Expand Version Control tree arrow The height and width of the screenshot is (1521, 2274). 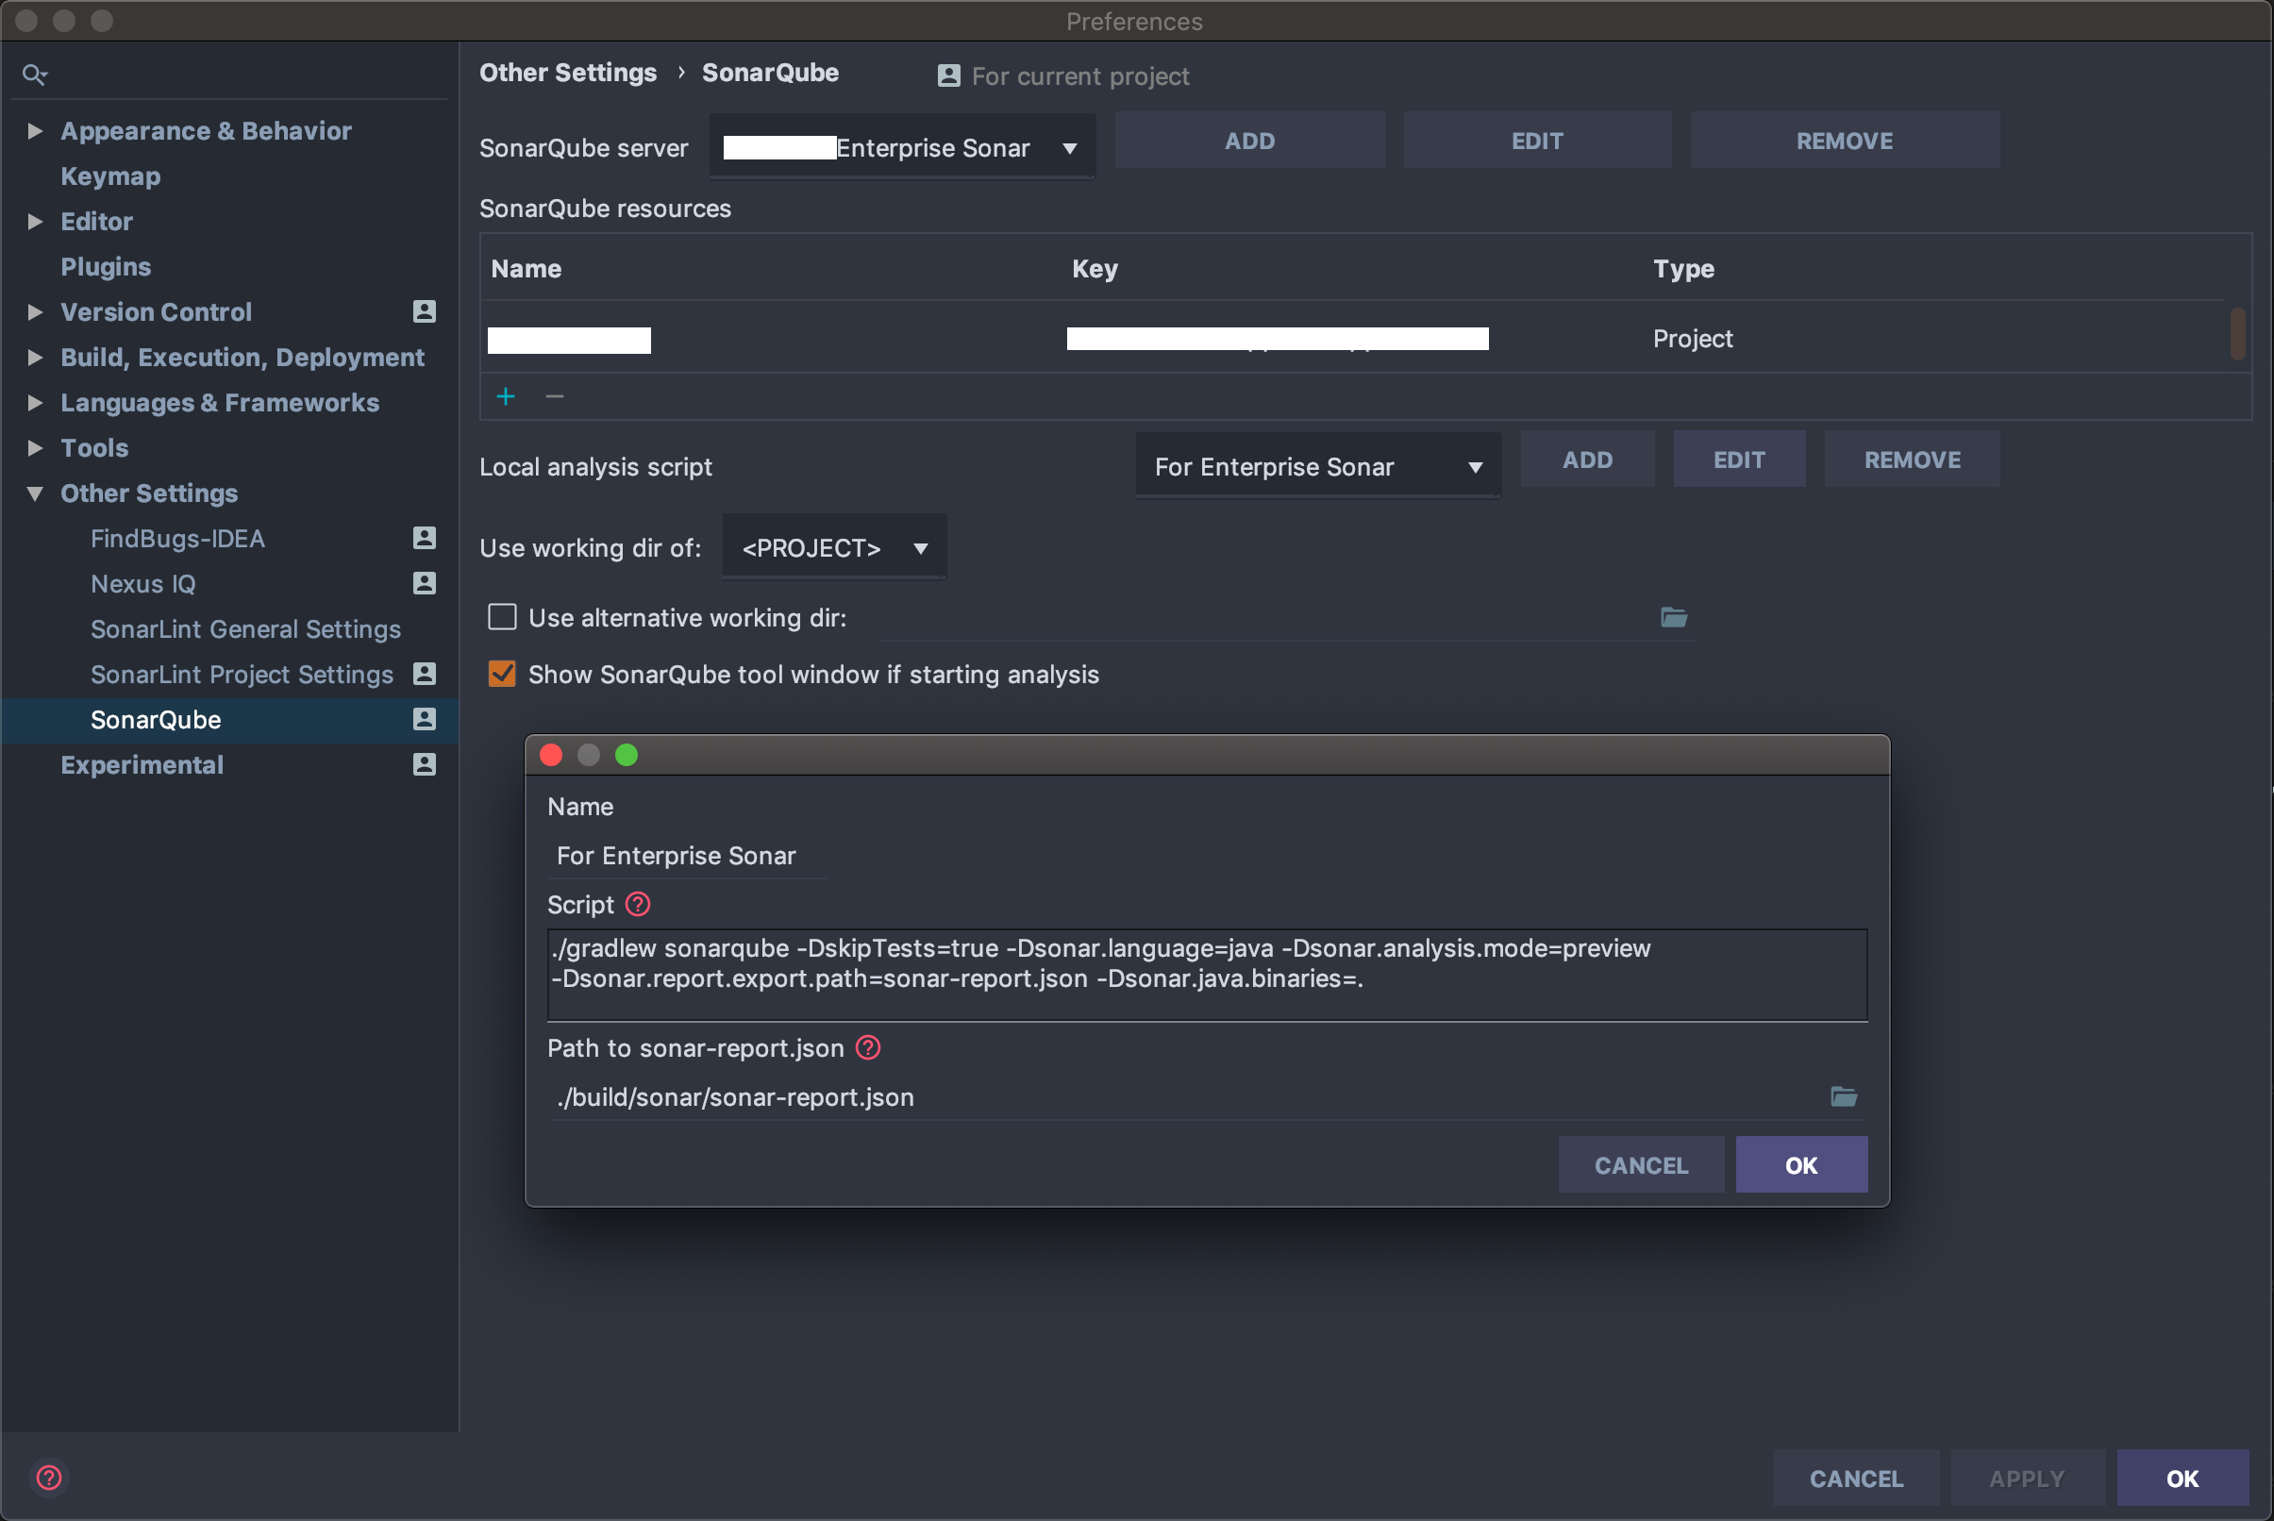point(35,311)
